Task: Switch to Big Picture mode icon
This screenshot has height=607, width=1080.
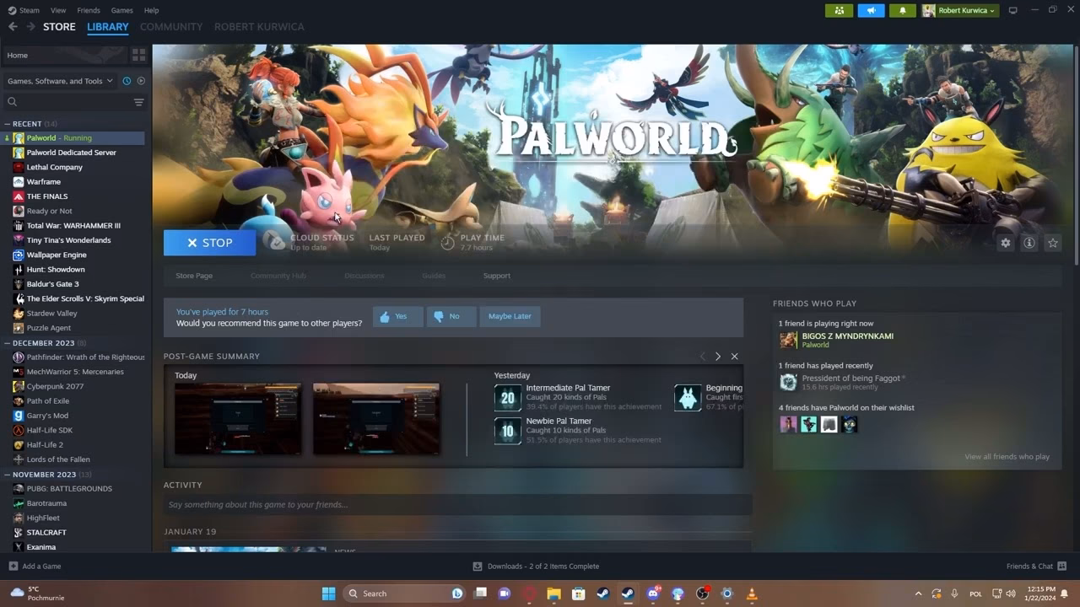Action: coord(1013,10)
